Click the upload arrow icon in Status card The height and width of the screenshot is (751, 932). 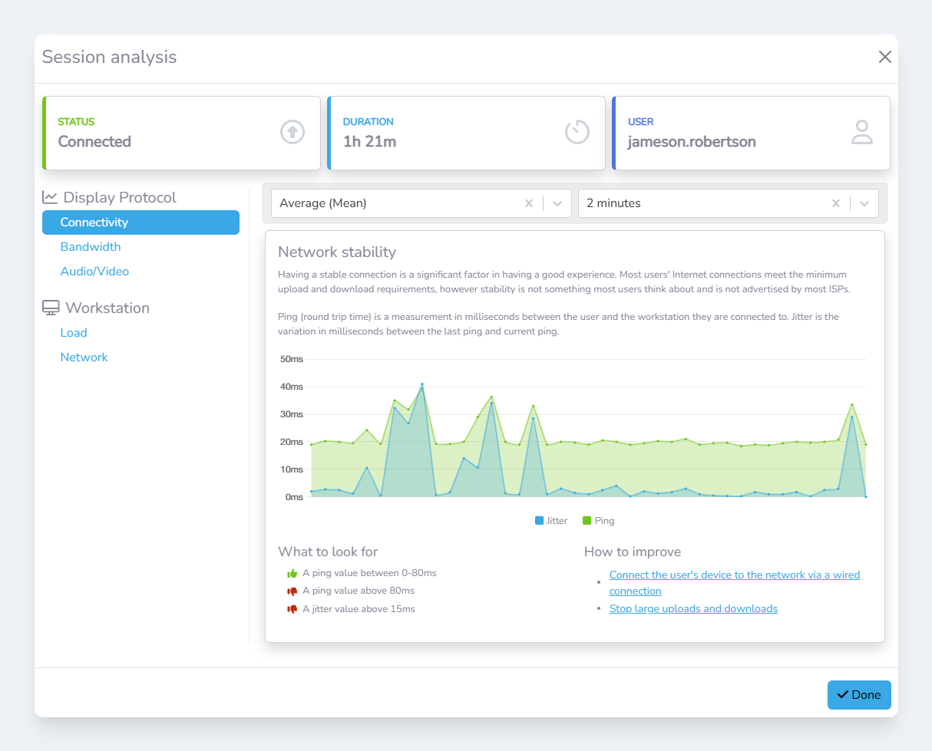click(x=292, y=132)
